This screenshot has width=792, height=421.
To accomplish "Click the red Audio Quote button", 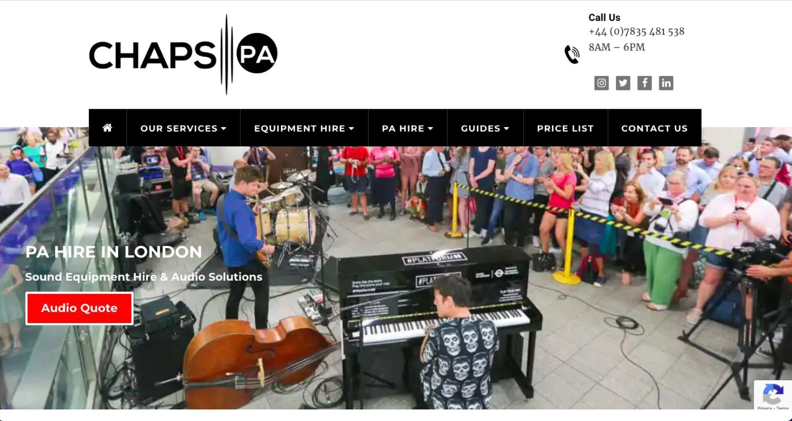I will (79, 308).
